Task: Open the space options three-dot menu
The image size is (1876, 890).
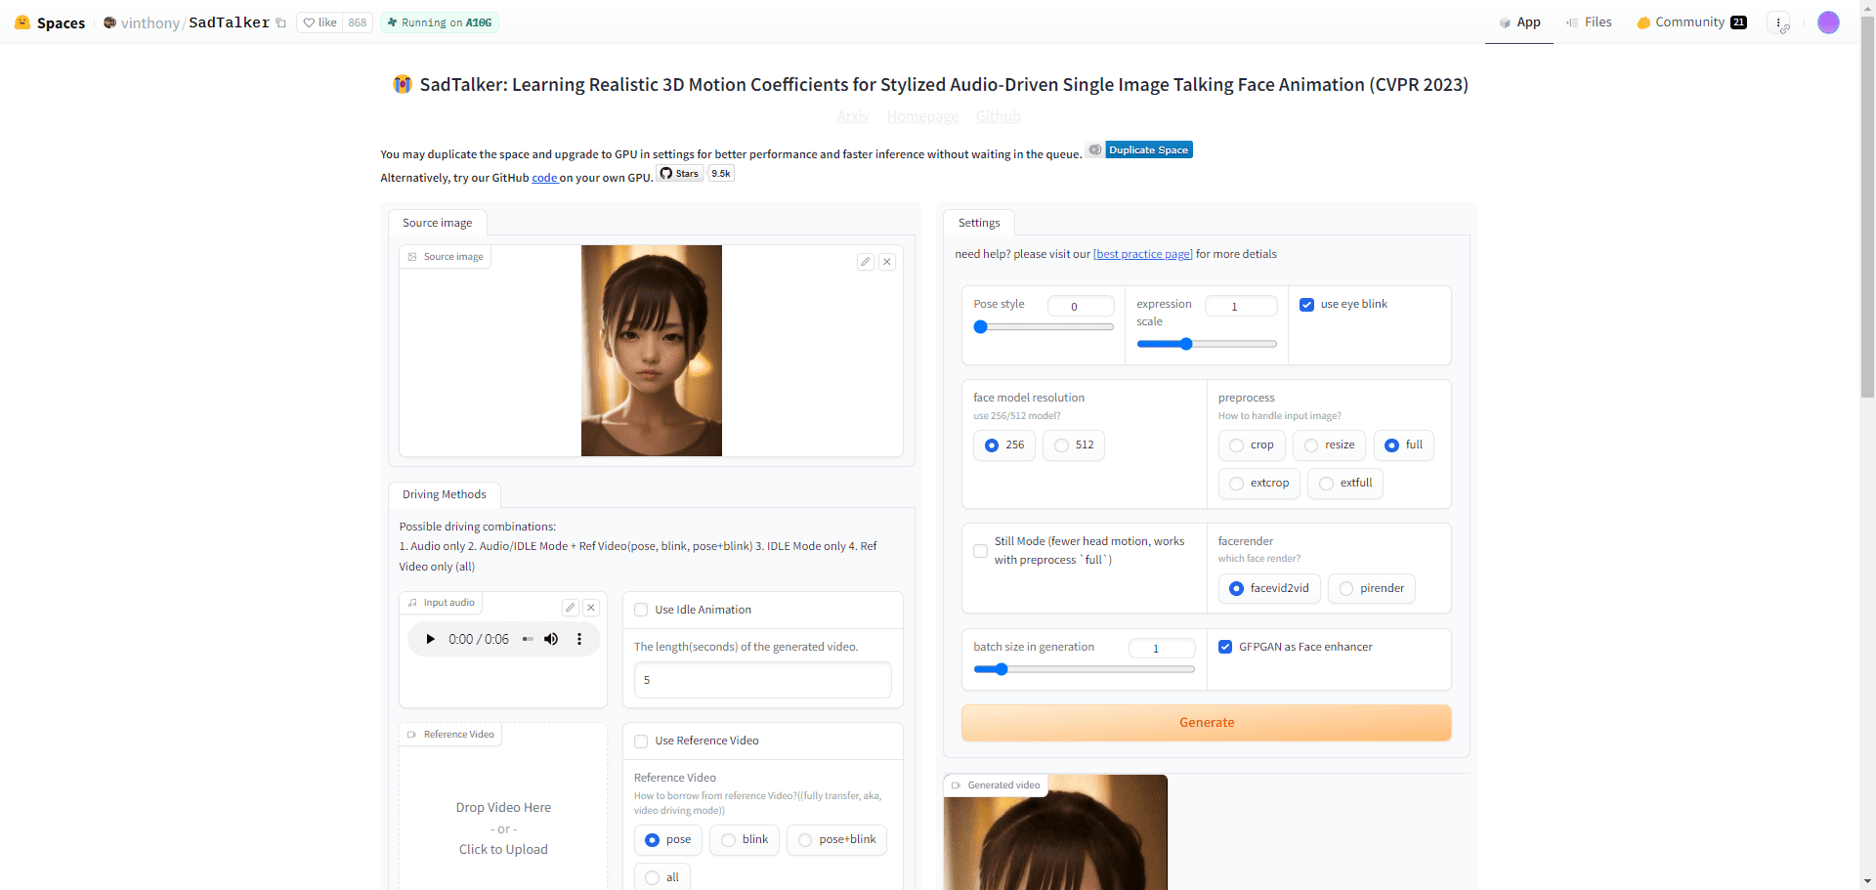Action: click(x=1779, y=22)
